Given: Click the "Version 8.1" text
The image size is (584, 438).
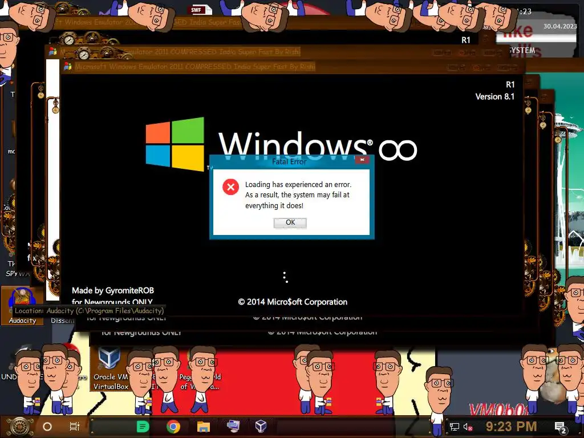Looking at the screenshot, I should (494, 96).
